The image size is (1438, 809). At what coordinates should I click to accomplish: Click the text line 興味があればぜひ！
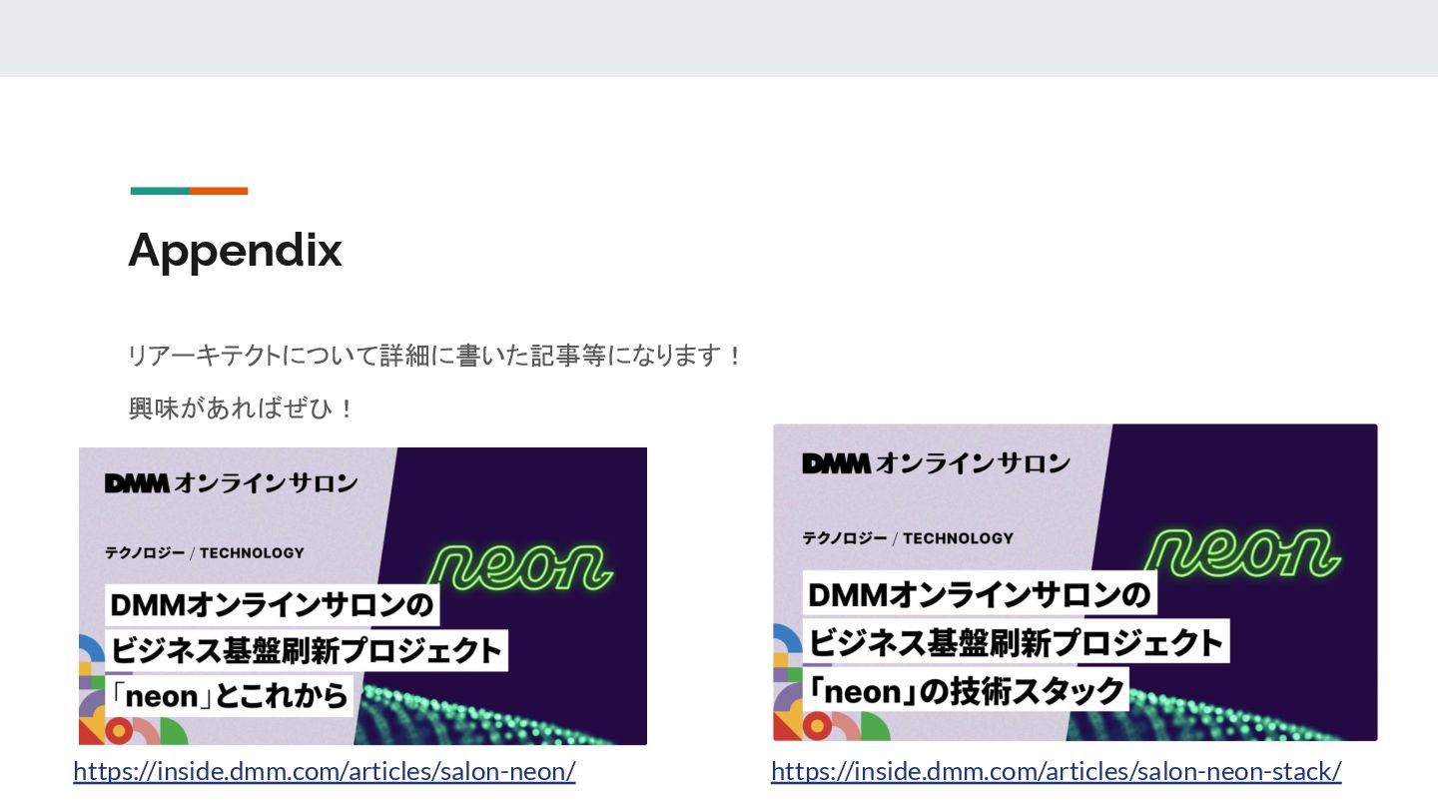pos(242,408)
